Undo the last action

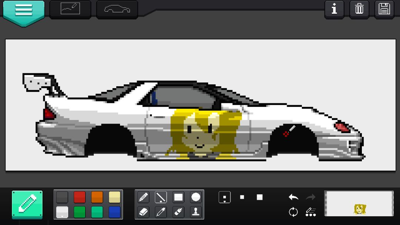(x=293, y=197)
